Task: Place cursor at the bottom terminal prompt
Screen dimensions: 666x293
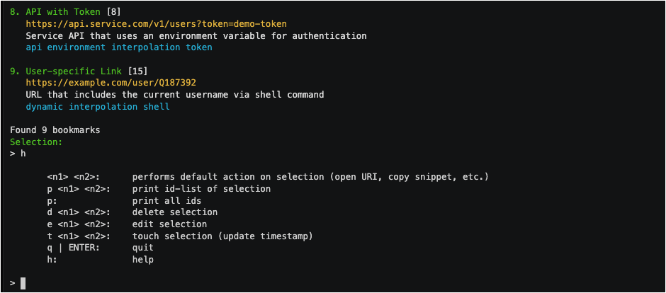Action: click(23, 284)
